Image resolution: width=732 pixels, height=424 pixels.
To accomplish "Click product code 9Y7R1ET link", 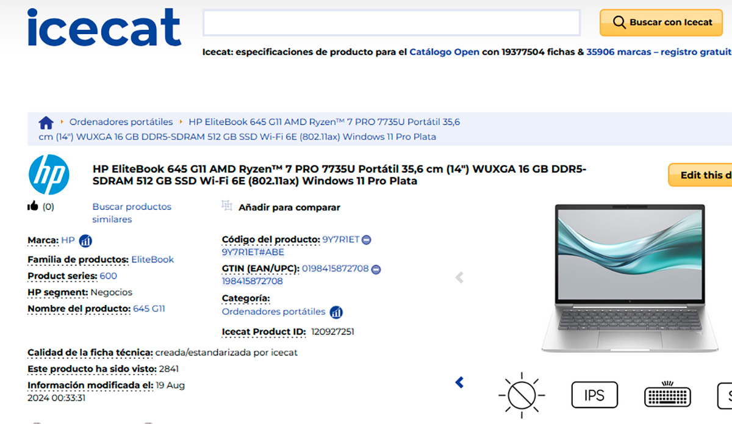I will (x=340, y=240).
